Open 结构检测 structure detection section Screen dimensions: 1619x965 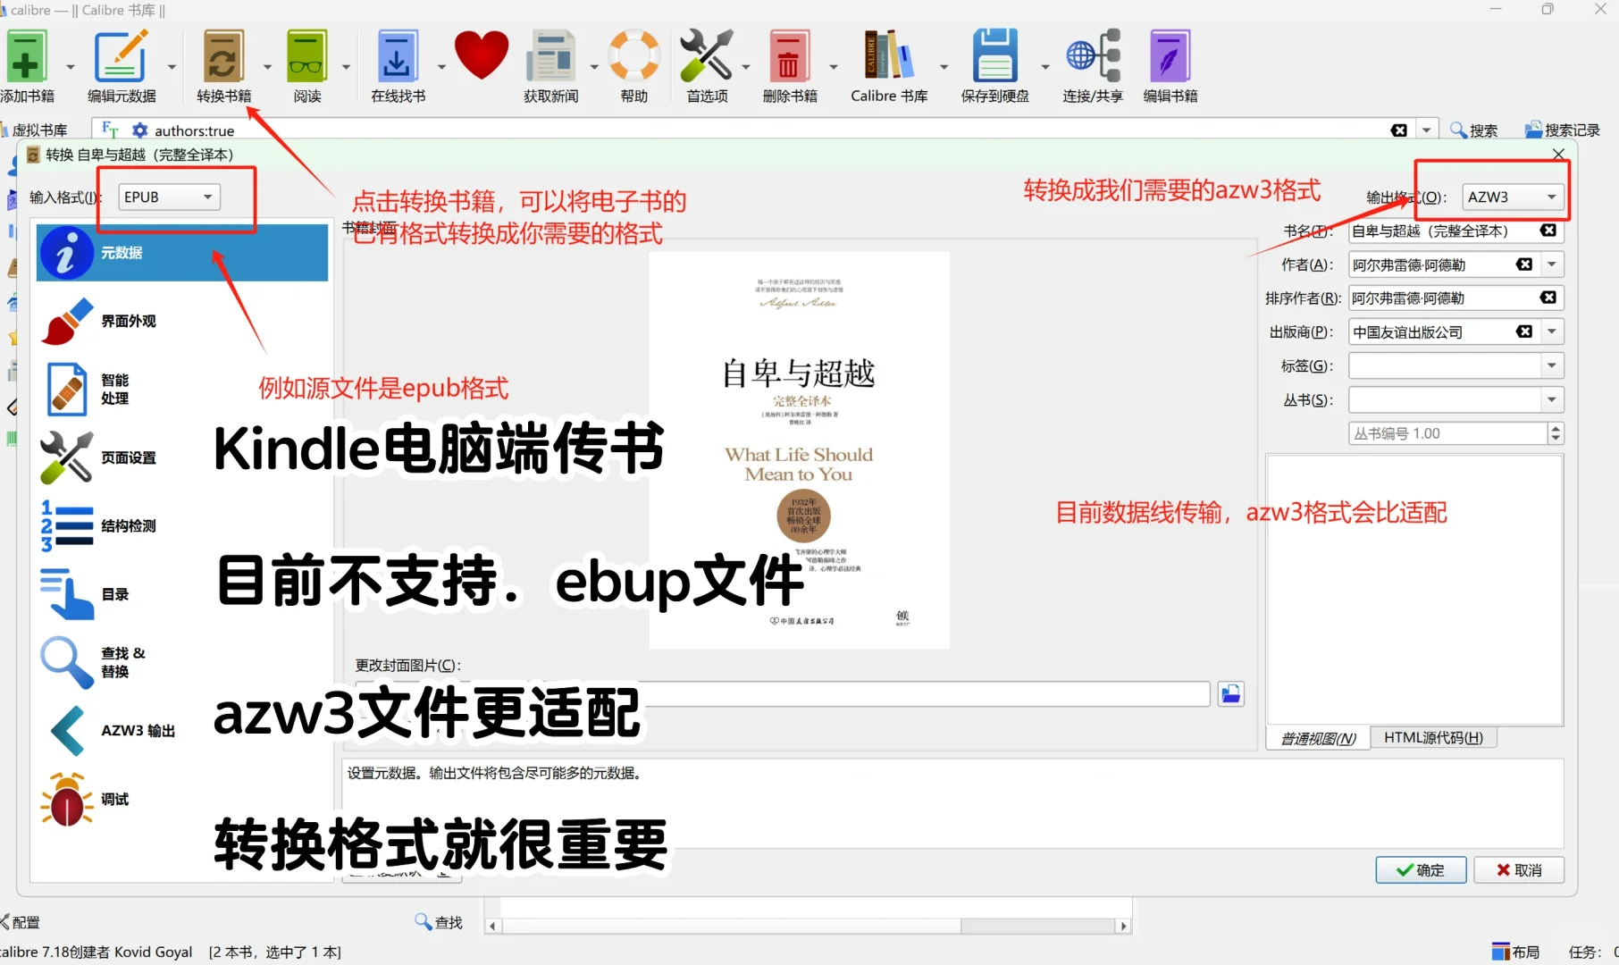tap(182, 525)
